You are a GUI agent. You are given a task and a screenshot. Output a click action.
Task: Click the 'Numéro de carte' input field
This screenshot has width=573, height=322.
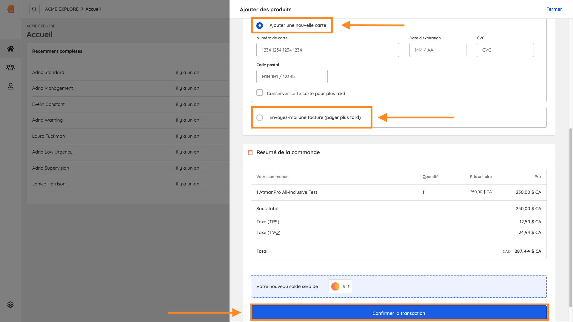point(327,50)
